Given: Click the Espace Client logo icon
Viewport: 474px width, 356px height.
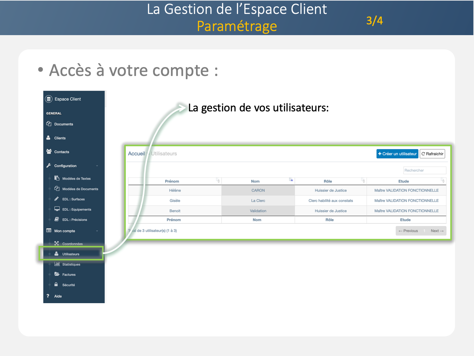Looking at the screenshot, I should tap(49, 99).
